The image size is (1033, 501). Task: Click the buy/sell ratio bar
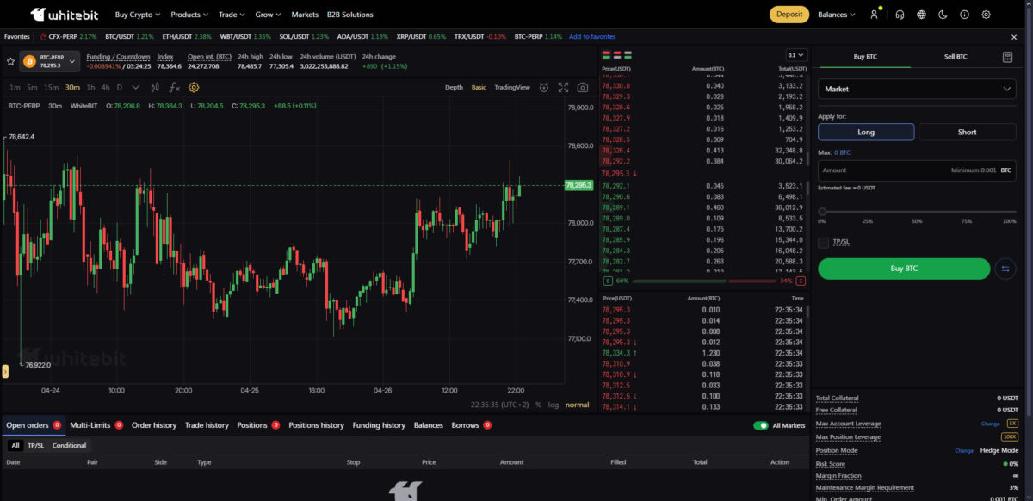pos(703,281)
